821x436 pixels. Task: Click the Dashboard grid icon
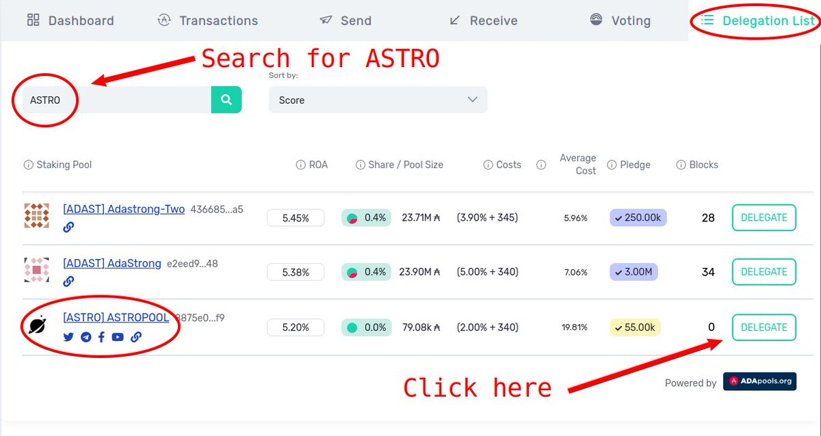tap(33, 20)
